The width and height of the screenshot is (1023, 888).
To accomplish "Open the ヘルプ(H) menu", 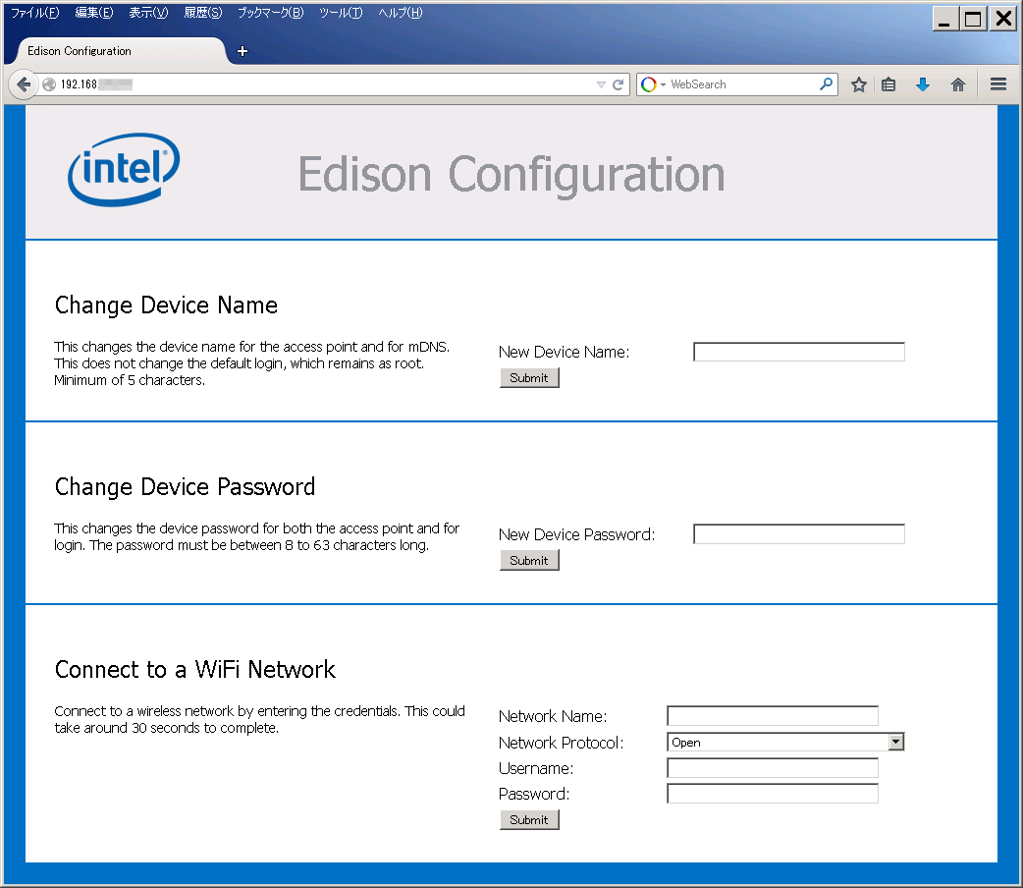I will 400,13.
